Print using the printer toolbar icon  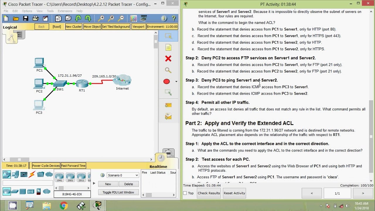pos(36,18)
